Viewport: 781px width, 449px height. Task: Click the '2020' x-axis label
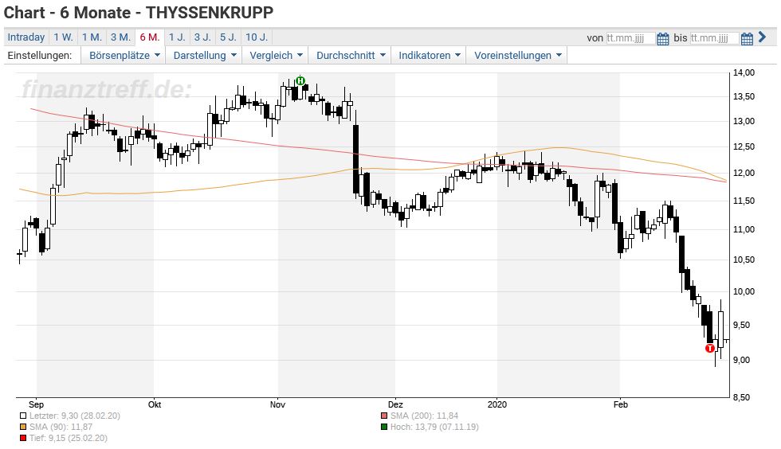click(x=497, y=404)
